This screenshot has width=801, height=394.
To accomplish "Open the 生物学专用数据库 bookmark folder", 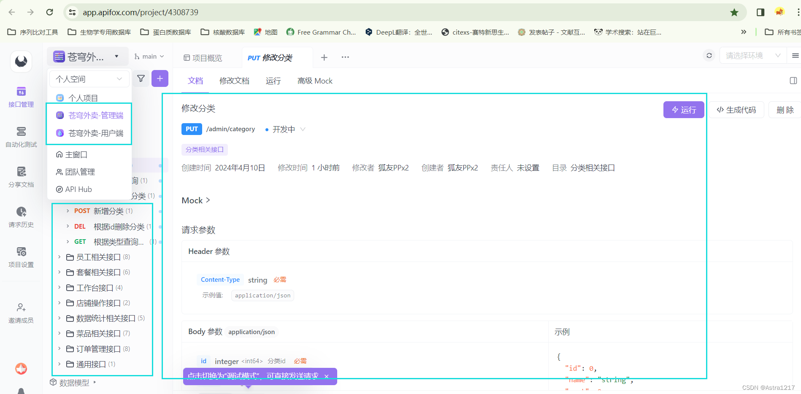I will (100, 32).
